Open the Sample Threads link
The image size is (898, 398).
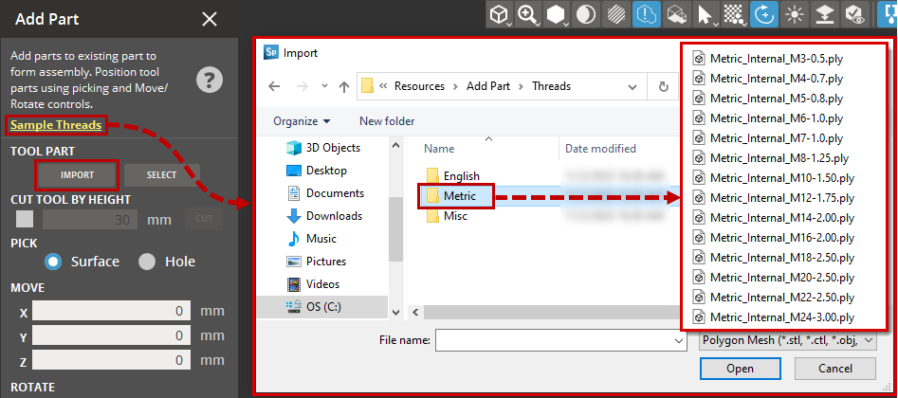click(x=56, y=125)
